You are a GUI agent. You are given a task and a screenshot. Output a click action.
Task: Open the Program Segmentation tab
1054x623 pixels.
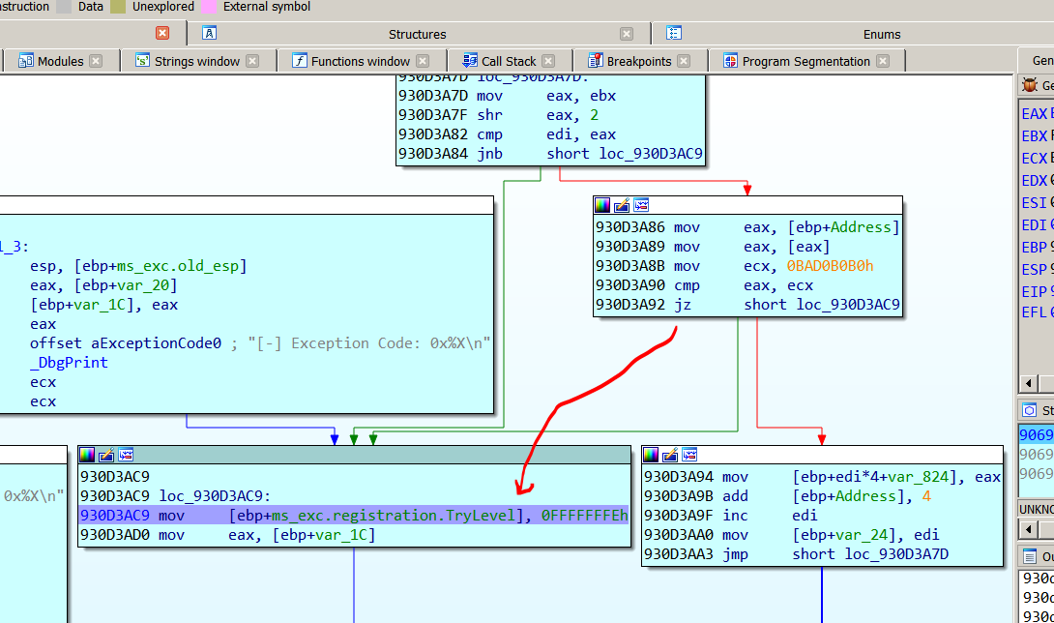click(805, 61)
